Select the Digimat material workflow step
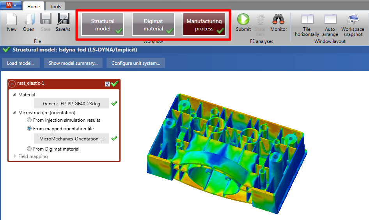Screen dimensions: 369x220 (x=153, y=25)
